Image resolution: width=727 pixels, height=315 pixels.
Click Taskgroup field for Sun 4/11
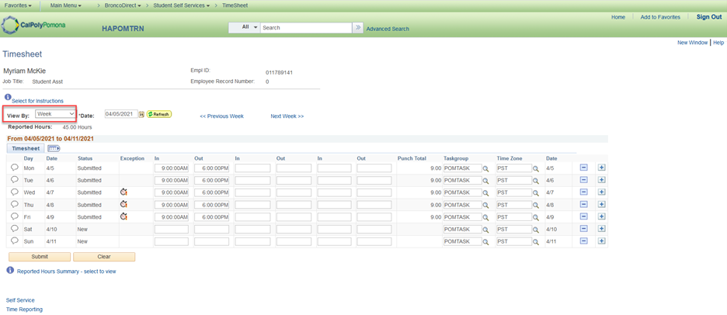point(463,241)
